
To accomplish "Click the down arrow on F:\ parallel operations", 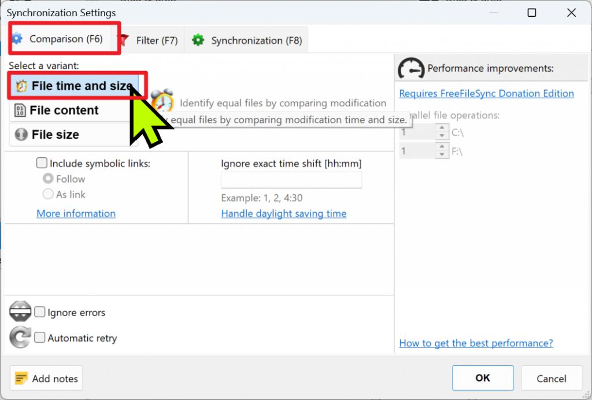I will [442, 154].
